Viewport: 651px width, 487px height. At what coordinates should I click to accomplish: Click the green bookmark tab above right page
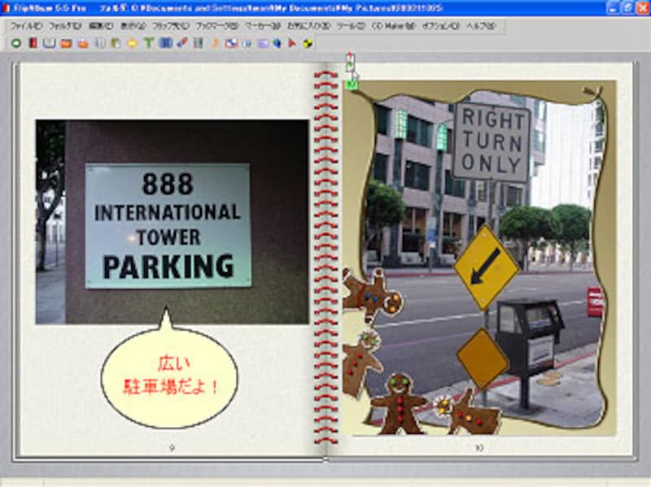(x=351, y=83)
